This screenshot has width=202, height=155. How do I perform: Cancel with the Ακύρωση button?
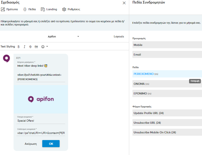tap(31, 144)
